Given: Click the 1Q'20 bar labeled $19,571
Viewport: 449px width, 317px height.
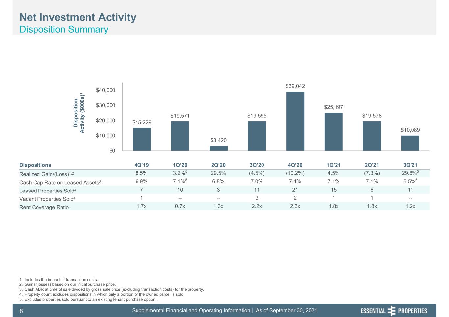Looking at the screenshot, I should tap(180, 136).
